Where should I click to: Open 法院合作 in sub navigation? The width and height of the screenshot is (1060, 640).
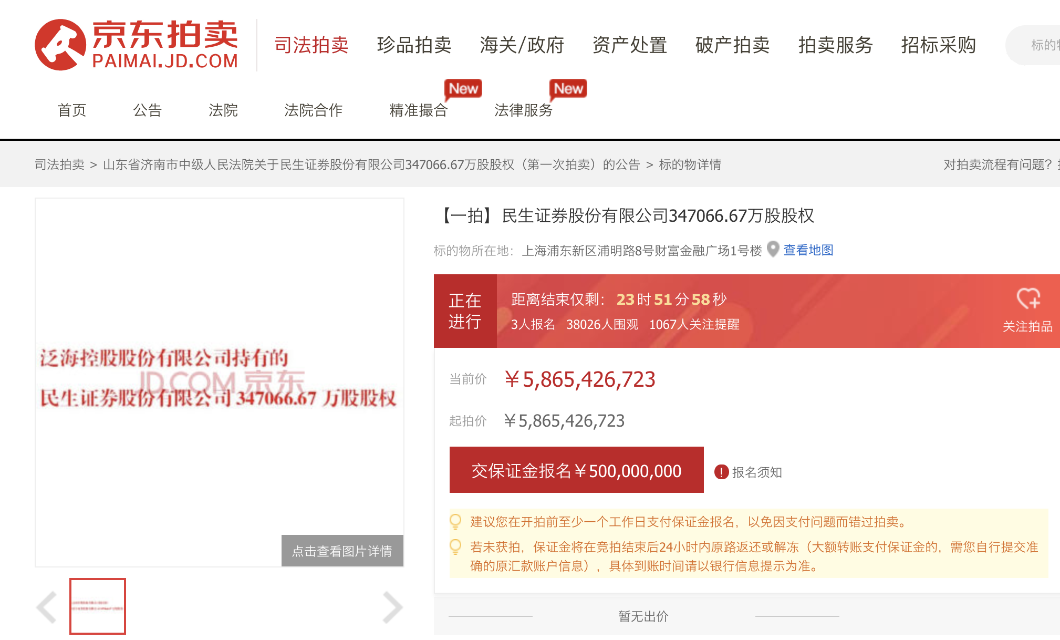coord(314,110)
